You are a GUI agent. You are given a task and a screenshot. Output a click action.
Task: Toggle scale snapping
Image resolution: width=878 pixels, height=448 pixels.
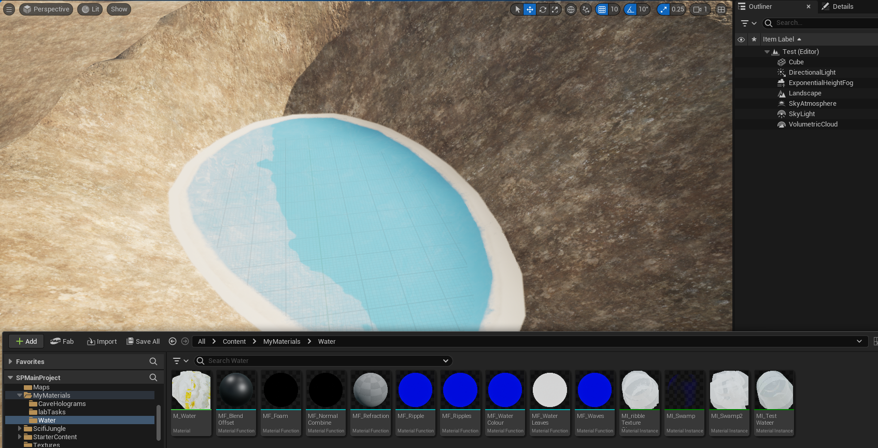(663, 9)
